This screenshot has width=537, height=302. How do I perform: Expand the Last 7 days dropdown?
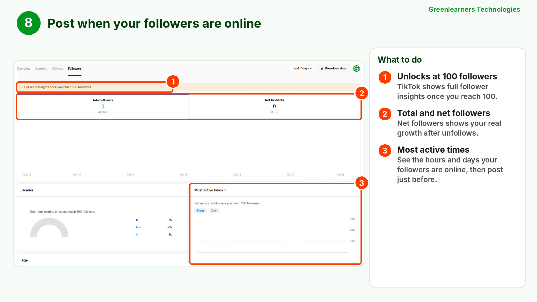(303, 69)
